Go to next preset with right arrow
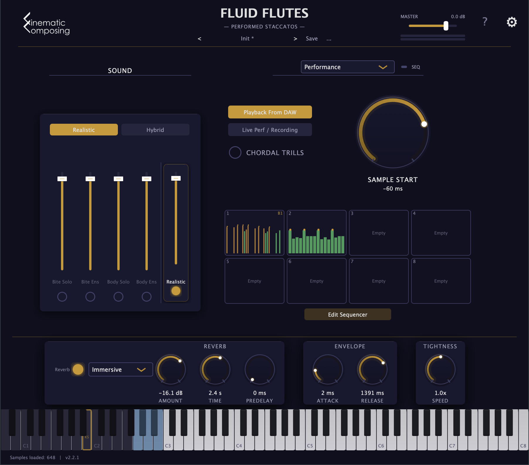529x465 pixels. (x=295, y=39)
